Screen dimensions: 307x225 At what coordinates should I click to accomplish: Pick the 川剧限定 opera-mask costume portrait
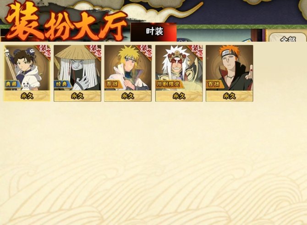coord(179,73)
